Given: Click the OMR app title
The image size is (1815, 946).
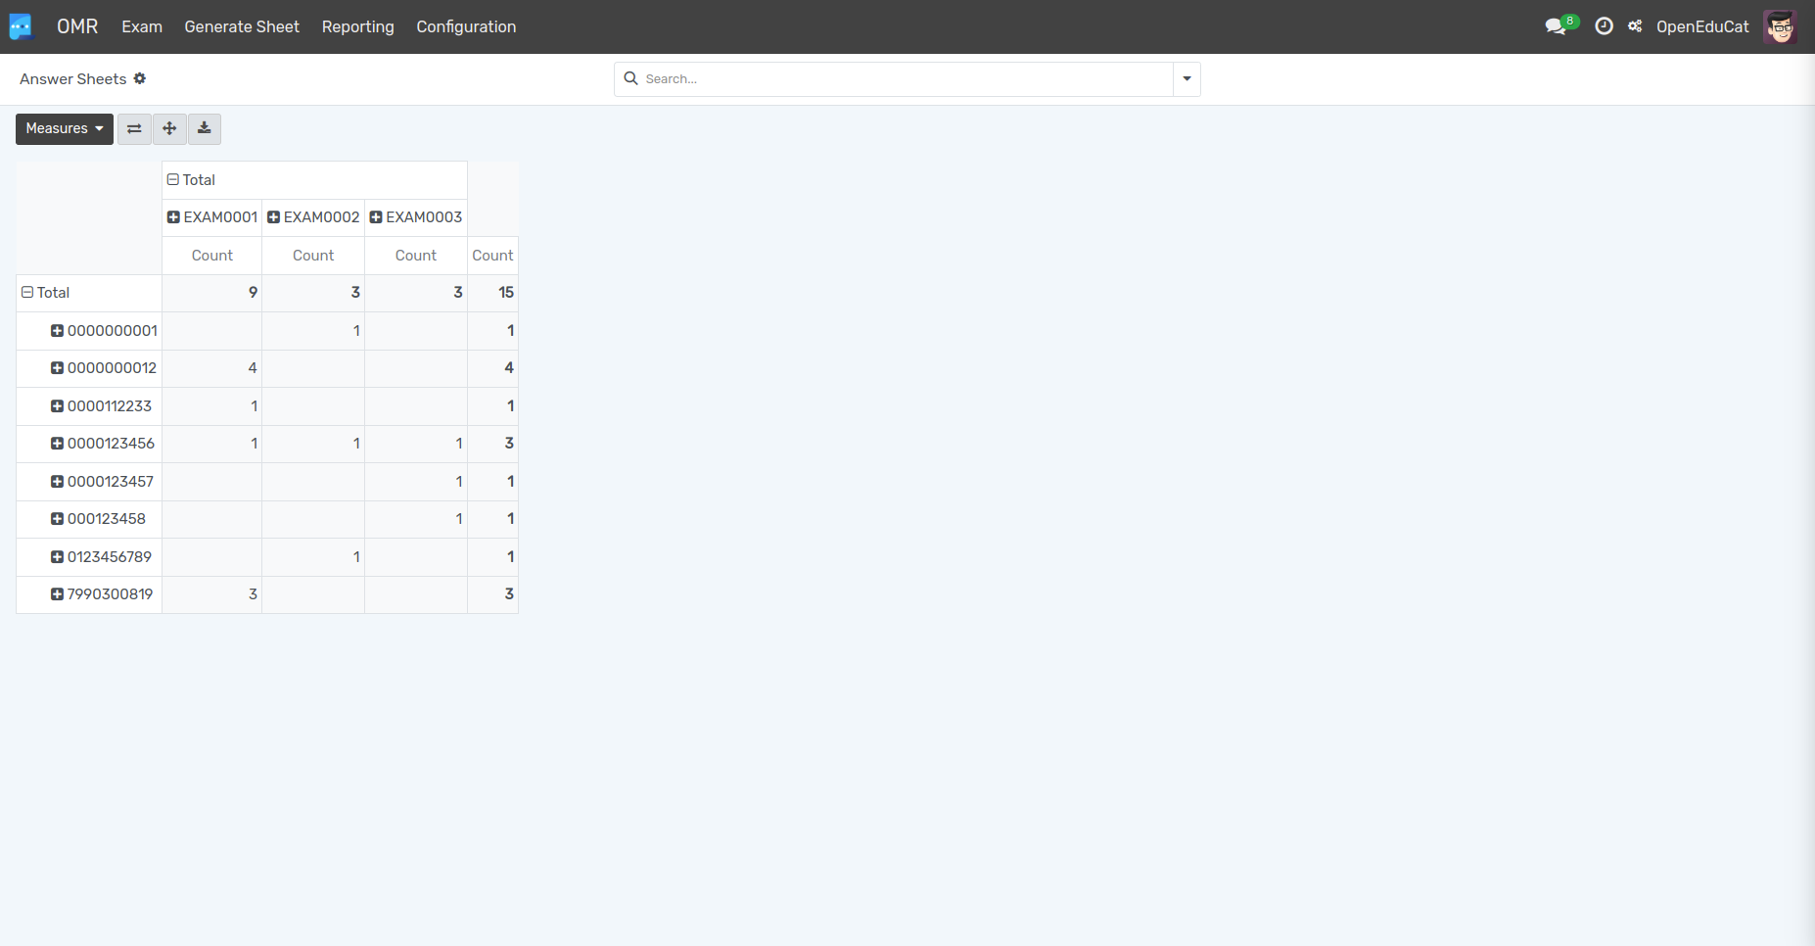Looking at the screenshot, I should (77, 26).
